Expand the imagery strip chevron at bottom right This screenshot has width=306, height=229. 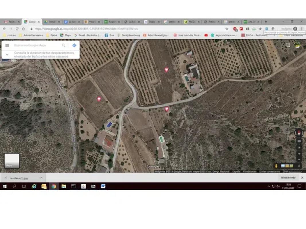point(299,166)
